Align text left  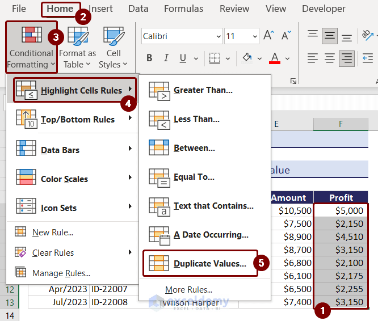coord(312,58)
